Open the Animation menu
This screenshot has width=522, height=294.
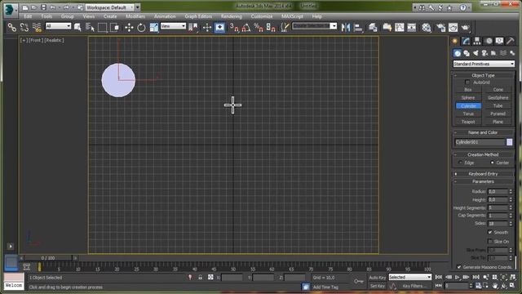(165, 16)
